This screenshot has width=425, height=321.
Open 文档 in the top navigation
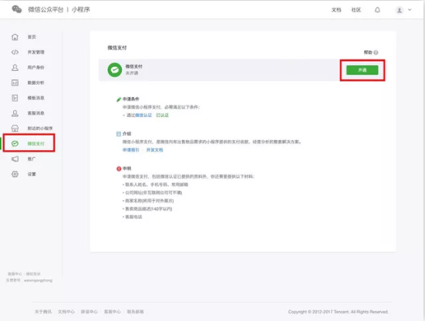[x=336, y=10]
